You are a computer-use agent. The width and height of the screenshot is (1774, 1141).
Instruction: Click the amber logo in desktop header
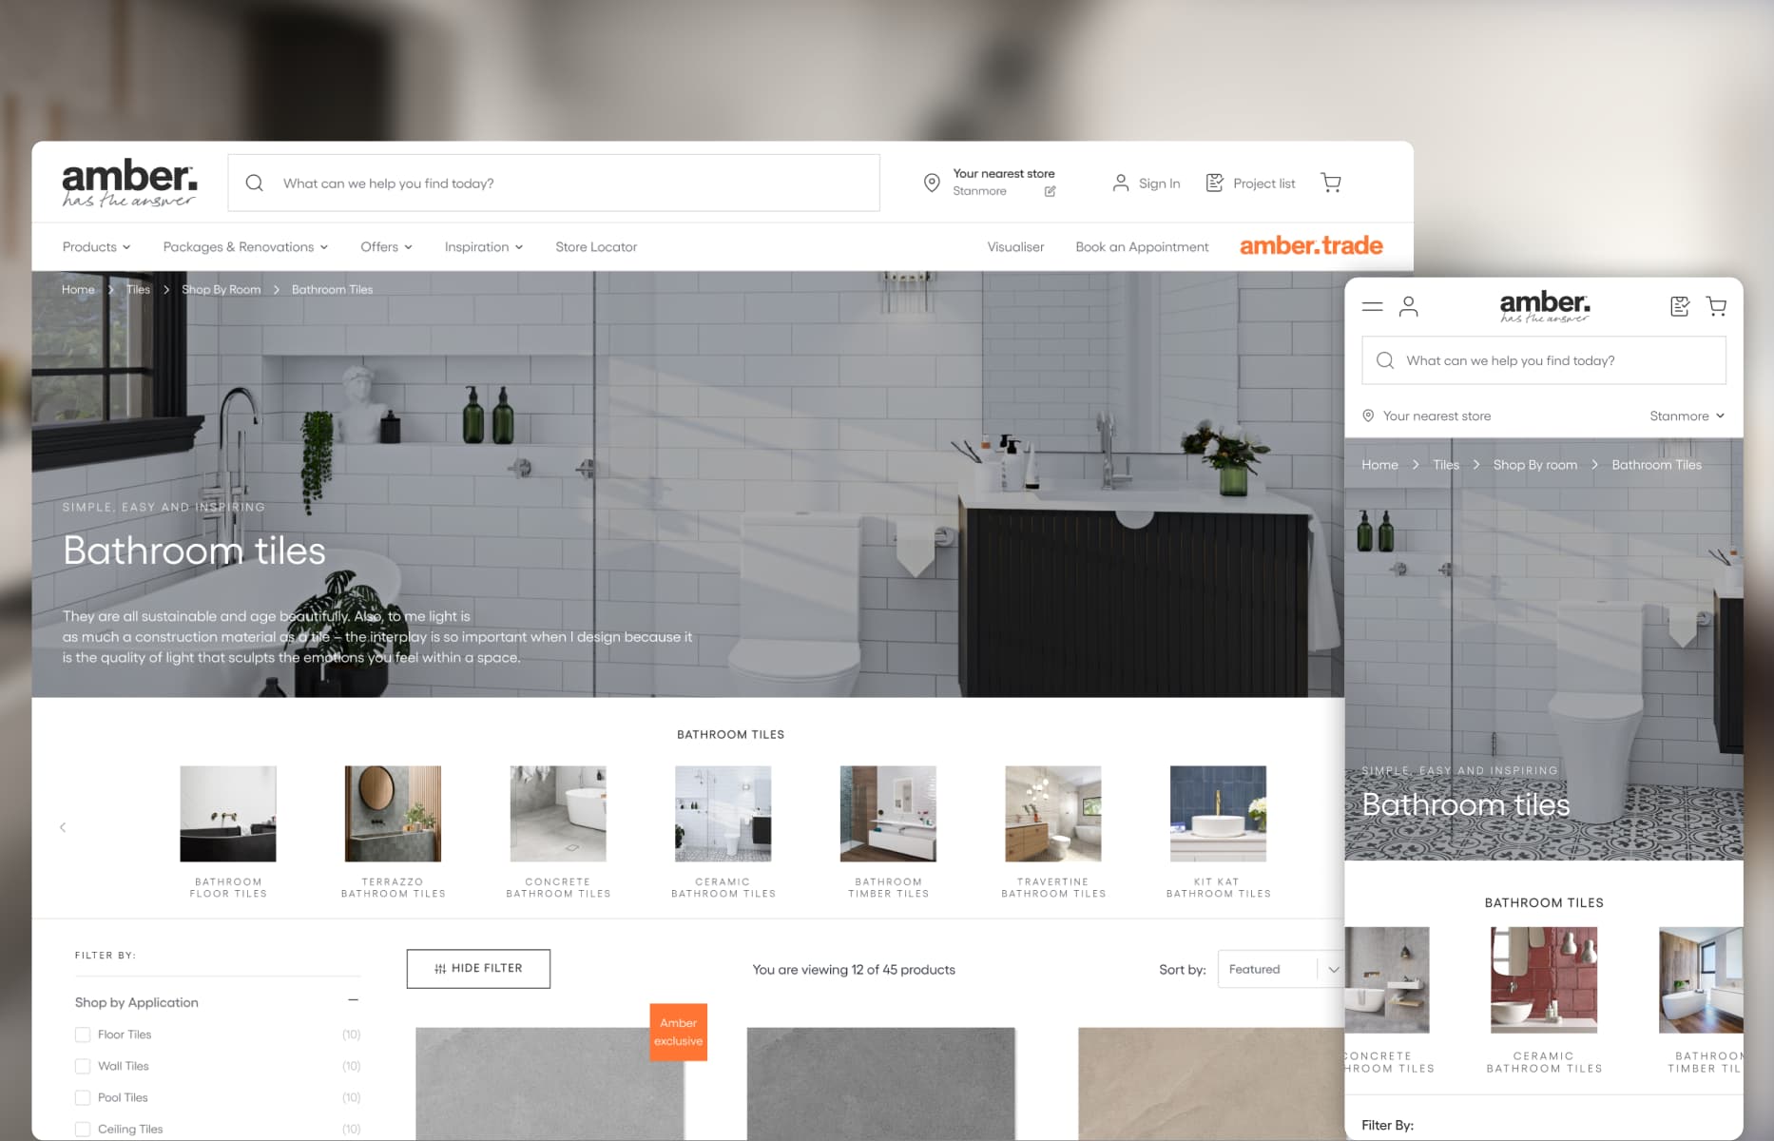129,183
